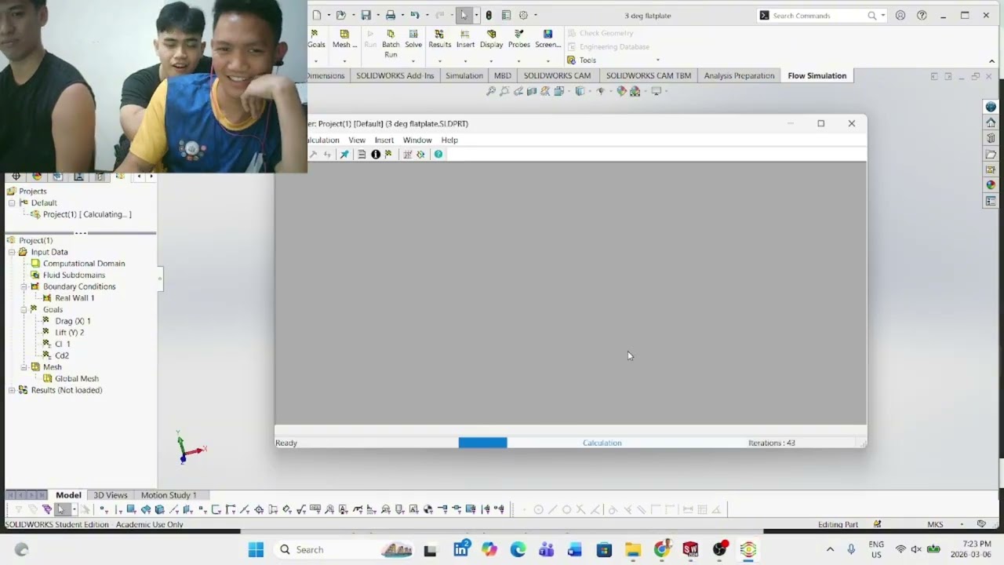Open the Windows Start menu
1004x565 pixels.
pos(256,549)
